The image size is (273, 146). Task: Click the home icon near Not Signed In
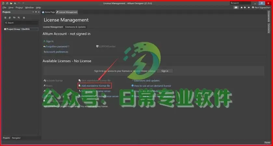241,7
